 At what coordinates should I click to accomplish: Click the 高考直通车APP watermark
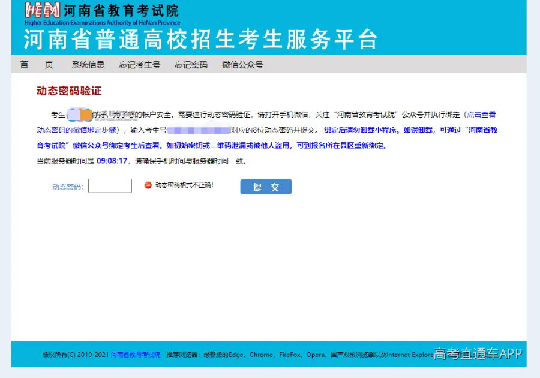[477, 355]
